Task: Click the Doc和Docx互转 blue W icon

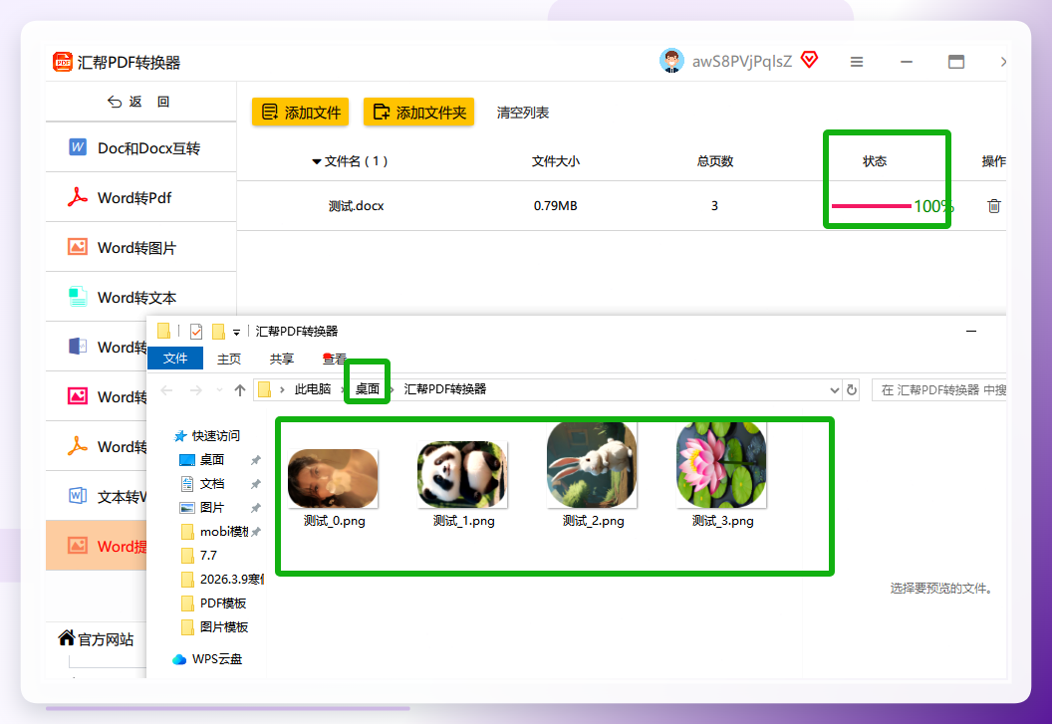Action: [x=78, y=147]
